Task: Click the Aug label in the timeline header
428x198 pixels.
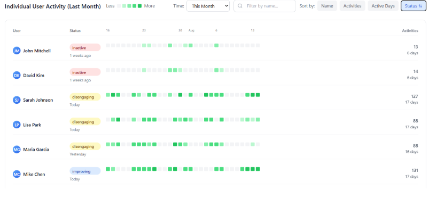Action: (x=191, y=30)
